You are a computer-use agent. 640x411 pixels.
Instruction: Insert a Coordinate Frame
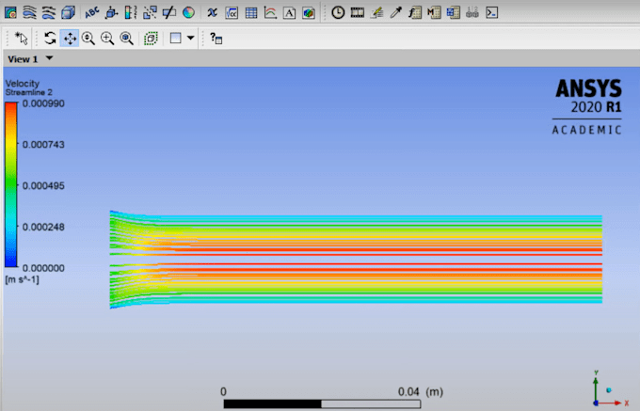point(111,12)
